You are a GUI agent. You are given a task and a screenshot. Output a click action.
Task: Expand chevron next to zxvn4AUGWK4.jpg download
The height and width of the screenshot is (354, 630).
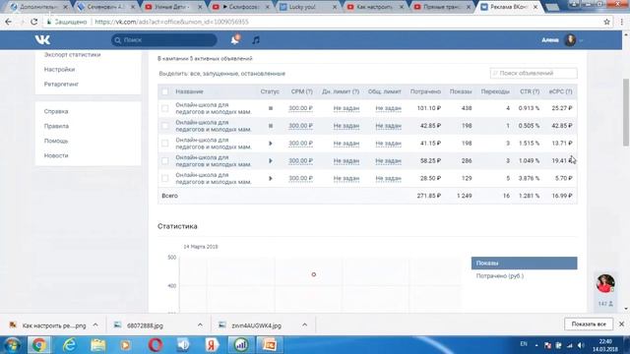(x=304, y=325)
